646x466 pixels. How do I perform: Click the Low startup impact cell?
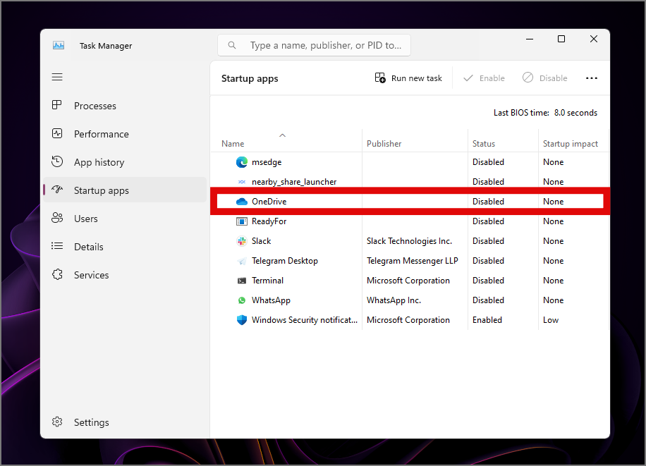550,320
